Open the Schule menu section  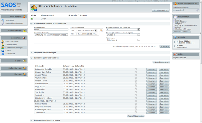[x=14, y=61]
